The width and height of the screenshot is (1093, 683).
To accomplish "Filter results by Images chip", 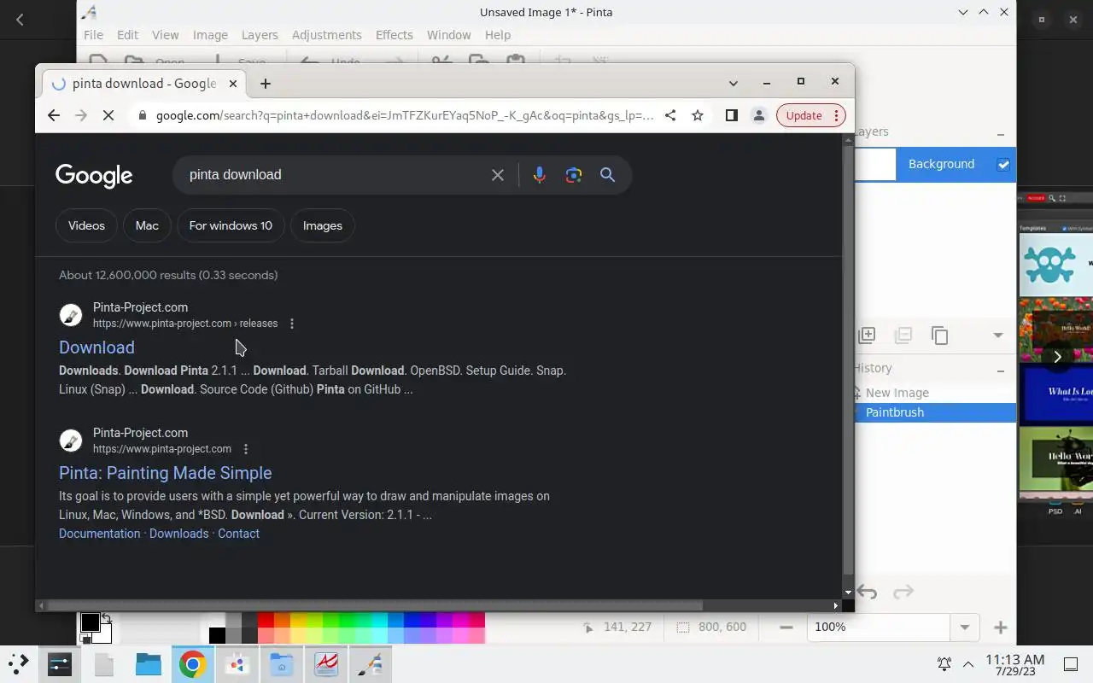I will coord(322,225).
